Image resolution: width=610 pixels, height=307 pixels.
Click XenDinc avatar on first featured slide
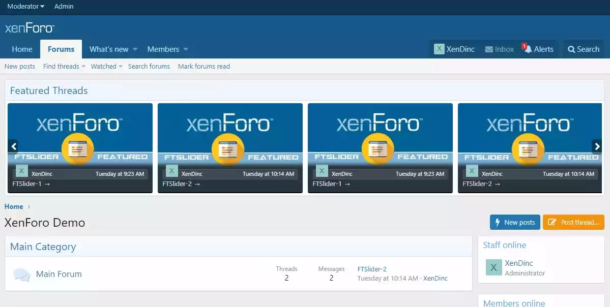coord(22,171)
